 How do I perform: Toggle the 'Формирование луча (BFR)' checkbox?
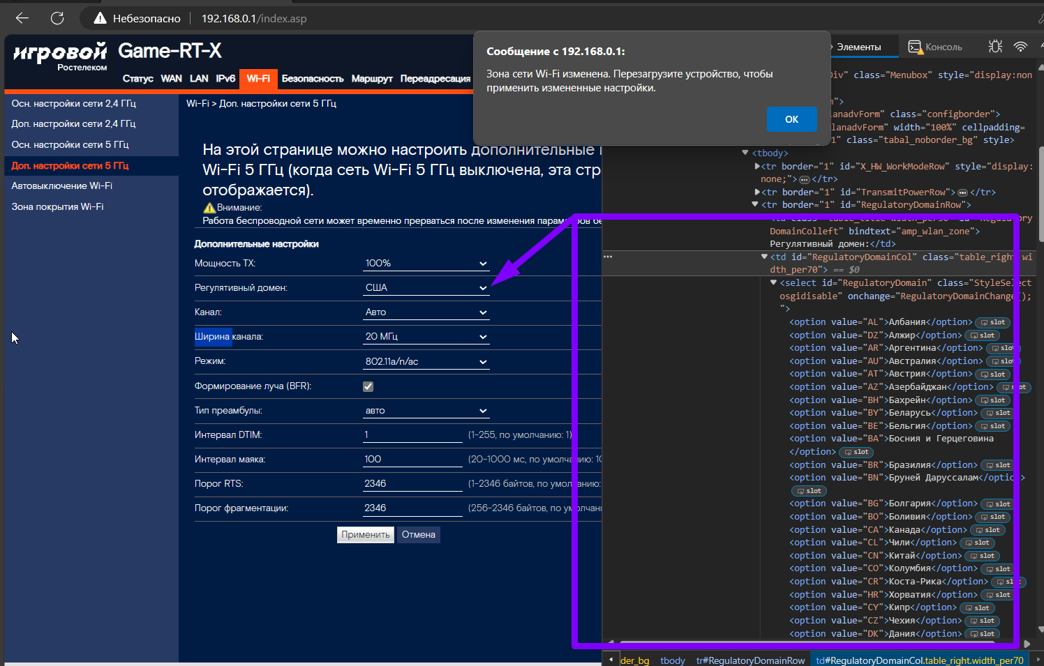(x=368, y=386)
